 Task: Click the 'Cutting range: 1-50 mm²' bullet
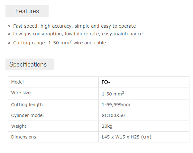(x=60, y=42)
